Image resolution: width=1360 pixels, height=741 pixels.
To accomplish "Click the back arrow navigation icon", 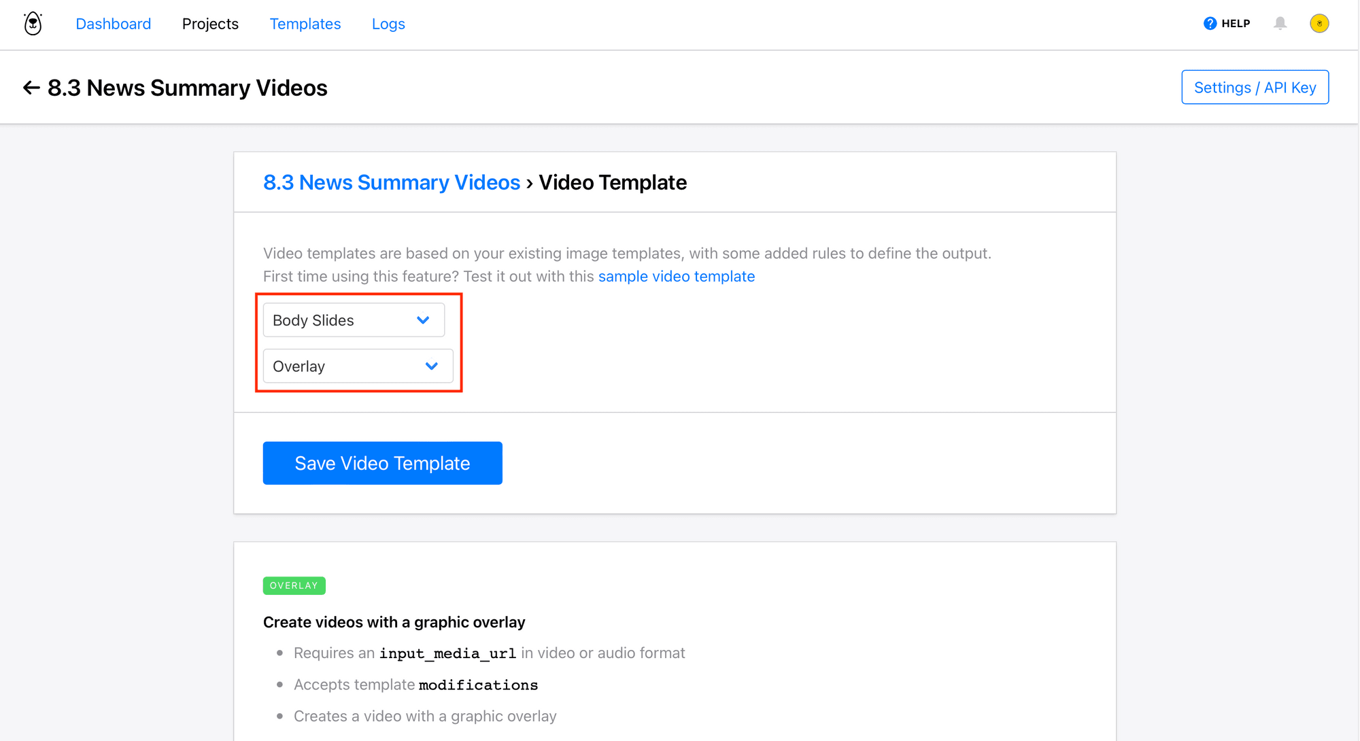I will point(32,88).
